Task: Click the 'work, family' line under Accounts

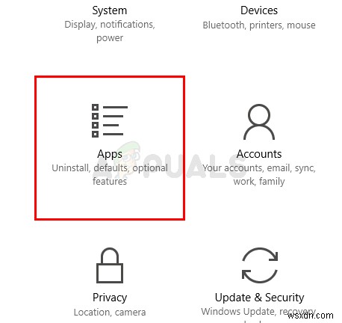Action: pos(259,182)
